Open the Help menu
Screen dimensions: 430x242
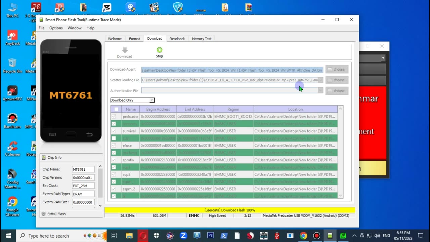(90, 28)
